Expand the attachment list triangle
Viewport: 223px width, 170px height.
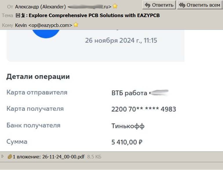click(2, 156)
